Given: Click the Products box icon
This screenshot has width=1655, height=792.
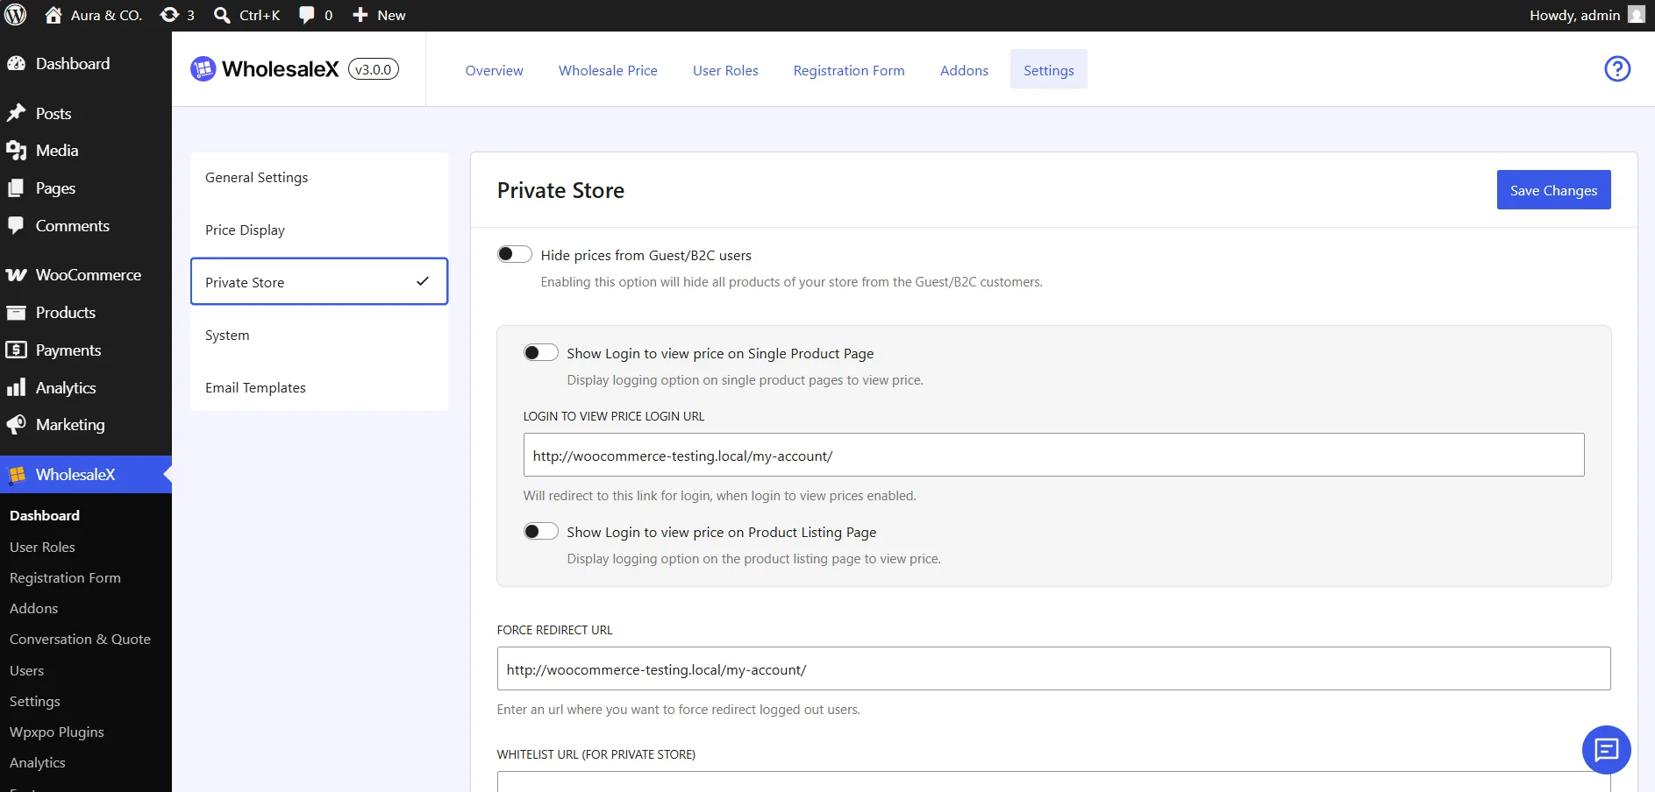Looking at the screenshot, I should tap(16, 313).
